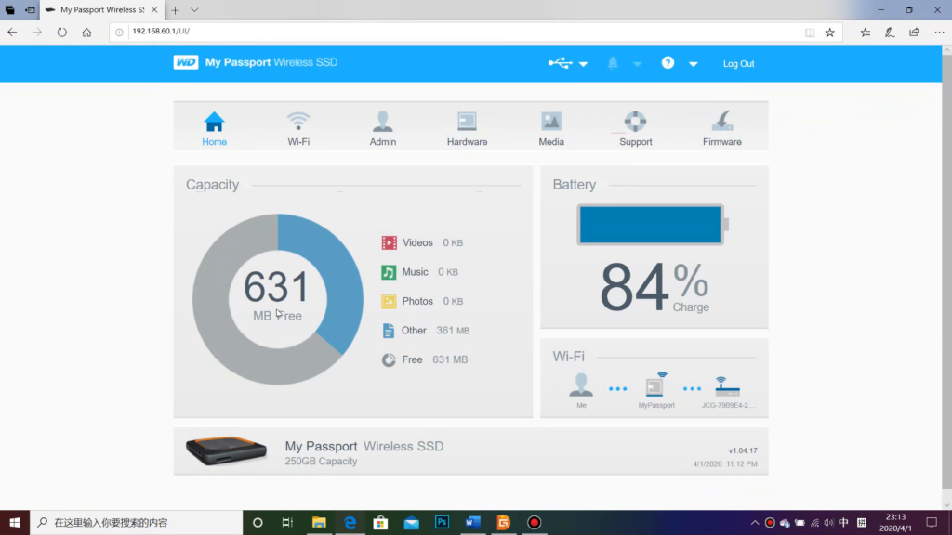Open the Media section icon
The width and height of the screenshot is (952, 535).
[x=551, y=122]
